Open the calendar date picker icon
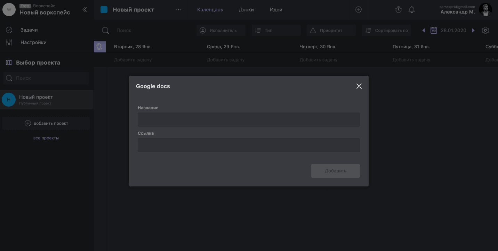The height and width of the screenshot is (251, 498). pyautogui.click(x=434, y=31)
